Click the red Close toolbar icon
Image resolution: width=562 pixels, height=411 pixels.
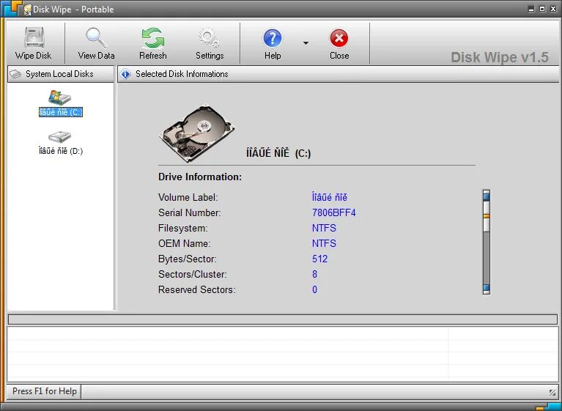coord(339,38)
